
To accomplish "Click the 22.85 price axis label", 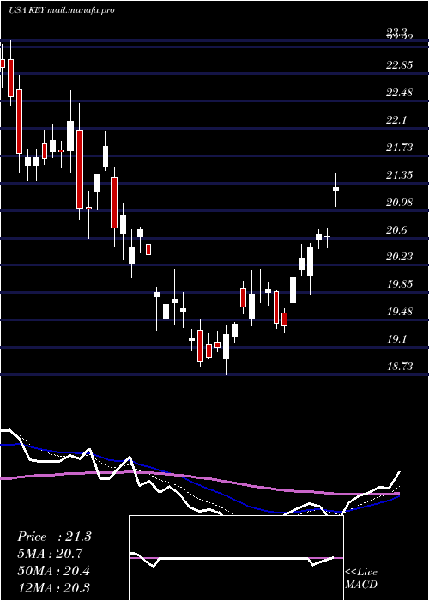I will [400, 64].
